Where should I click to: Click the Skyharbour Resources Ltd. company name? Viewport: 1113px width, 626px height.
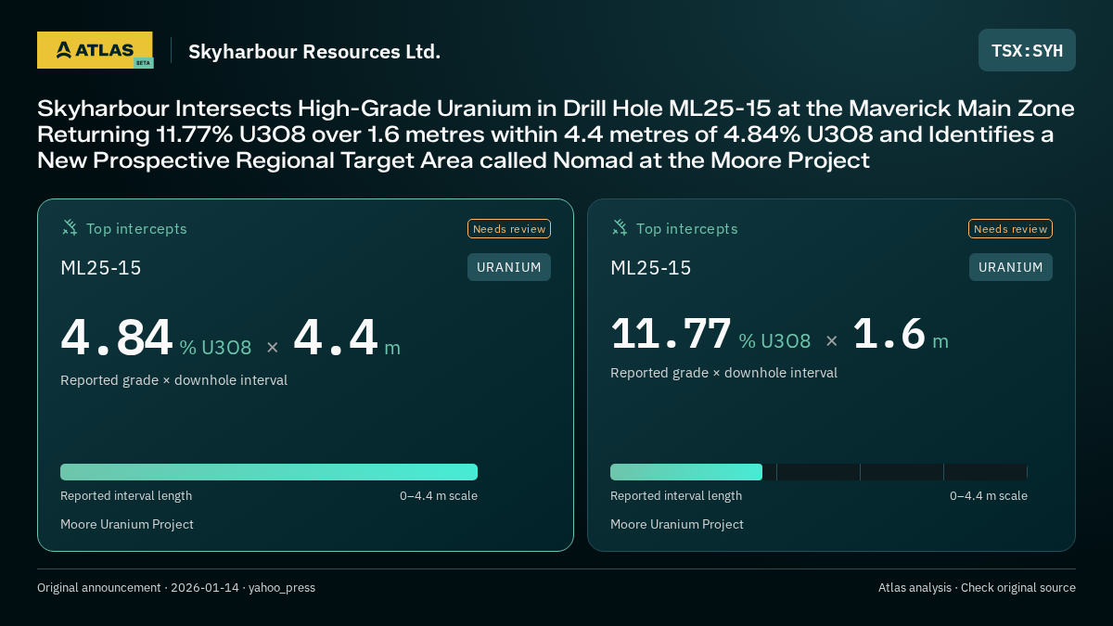[314, 51]
